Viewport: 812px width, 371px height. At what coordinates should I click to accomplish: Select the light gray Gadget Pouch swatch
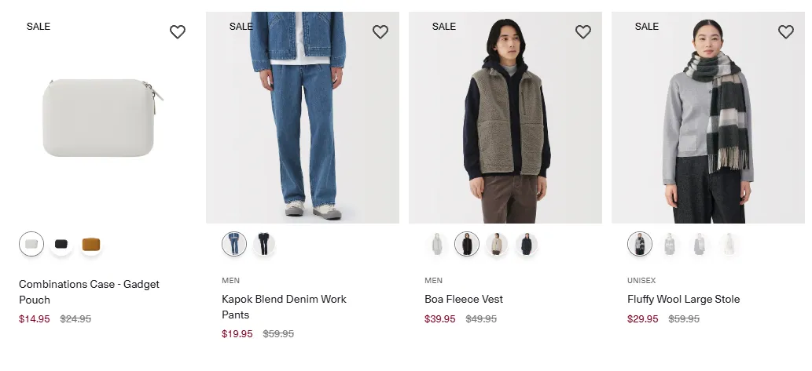(31, 244)
